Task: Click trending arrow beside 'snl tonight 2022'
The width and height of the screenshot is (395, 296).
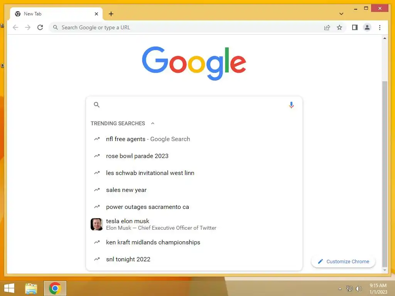Action: (97, 259)
